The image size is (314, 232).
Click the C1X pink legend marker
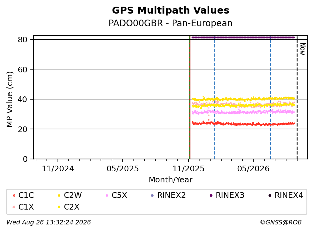click(x=14, y=207)
